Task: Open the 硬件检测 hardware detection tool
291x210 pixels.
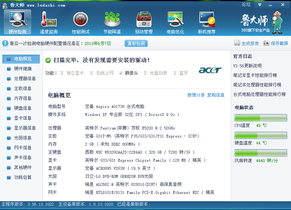Action: coord(18,22)
